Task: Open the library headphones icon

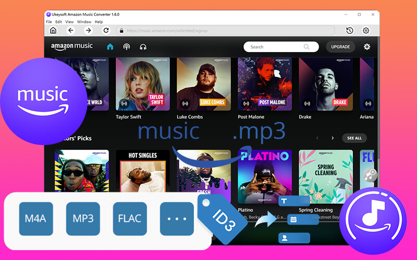Action: click(x=143, y=47)
